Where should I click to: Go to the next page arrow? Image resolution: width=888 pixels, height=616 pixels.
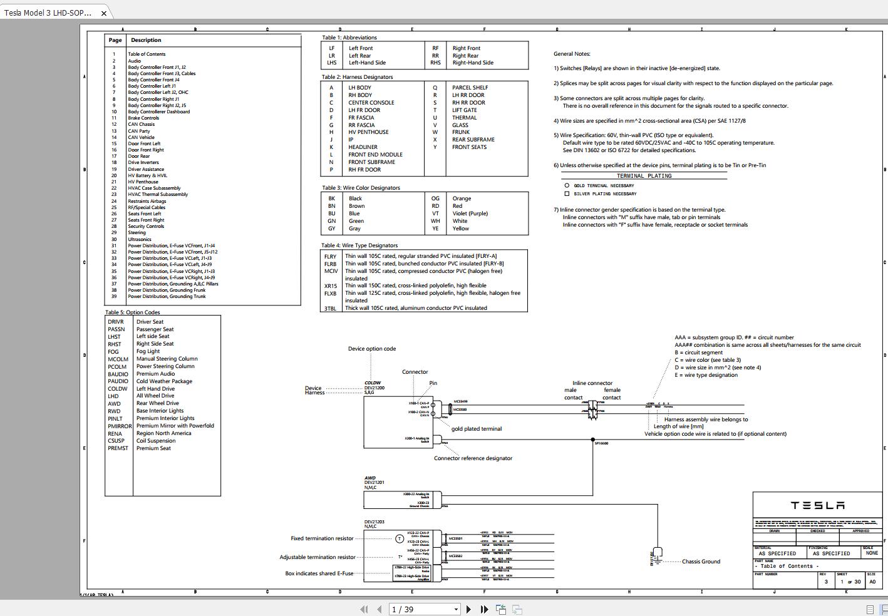[468, 608]
